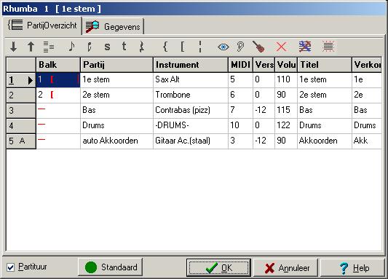Switch to the Gegevens tab
Screen dimensions: 388x279
point(113,26)
